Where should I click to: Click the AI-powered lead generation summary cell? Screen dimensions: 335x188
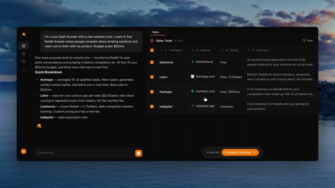(281, 62)
